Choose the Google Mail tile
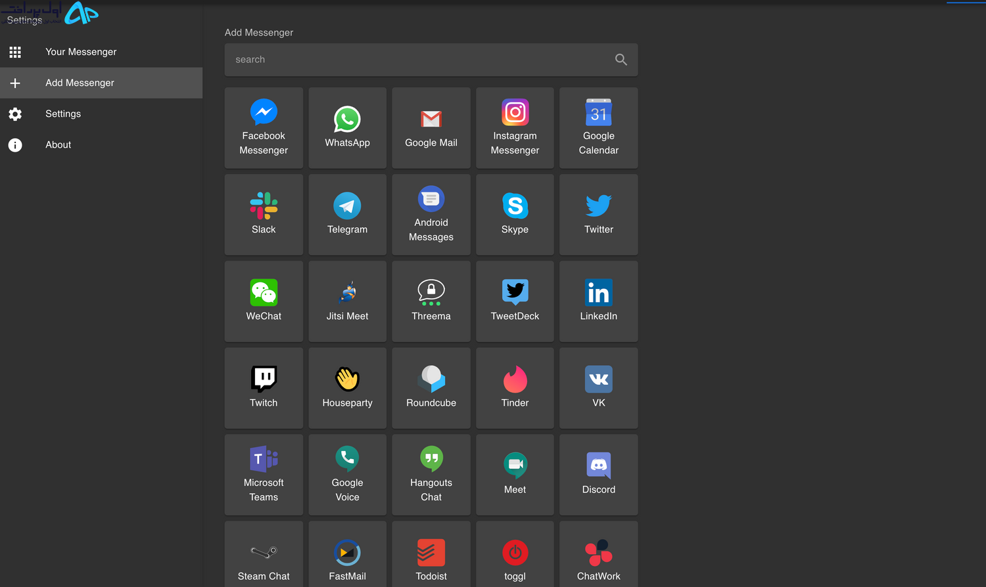986x587 pixels. pyautogui.click(x=431, y=128)
